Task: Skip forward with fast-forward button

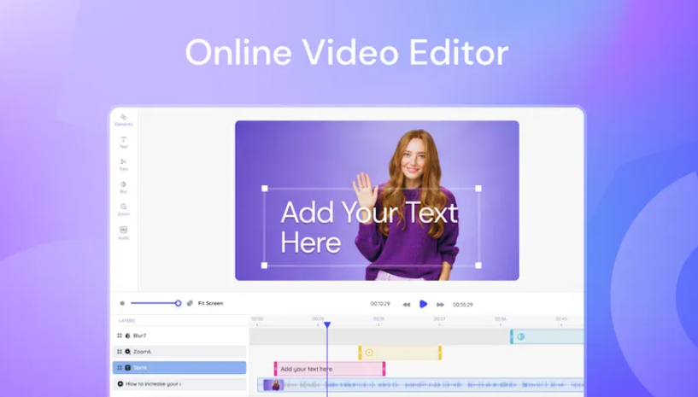Action: tap(440, 305)
